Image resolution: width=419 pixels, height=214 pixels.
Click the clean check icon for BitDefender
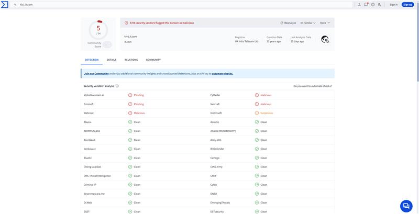pyautogui.click(x=257, y=149)
